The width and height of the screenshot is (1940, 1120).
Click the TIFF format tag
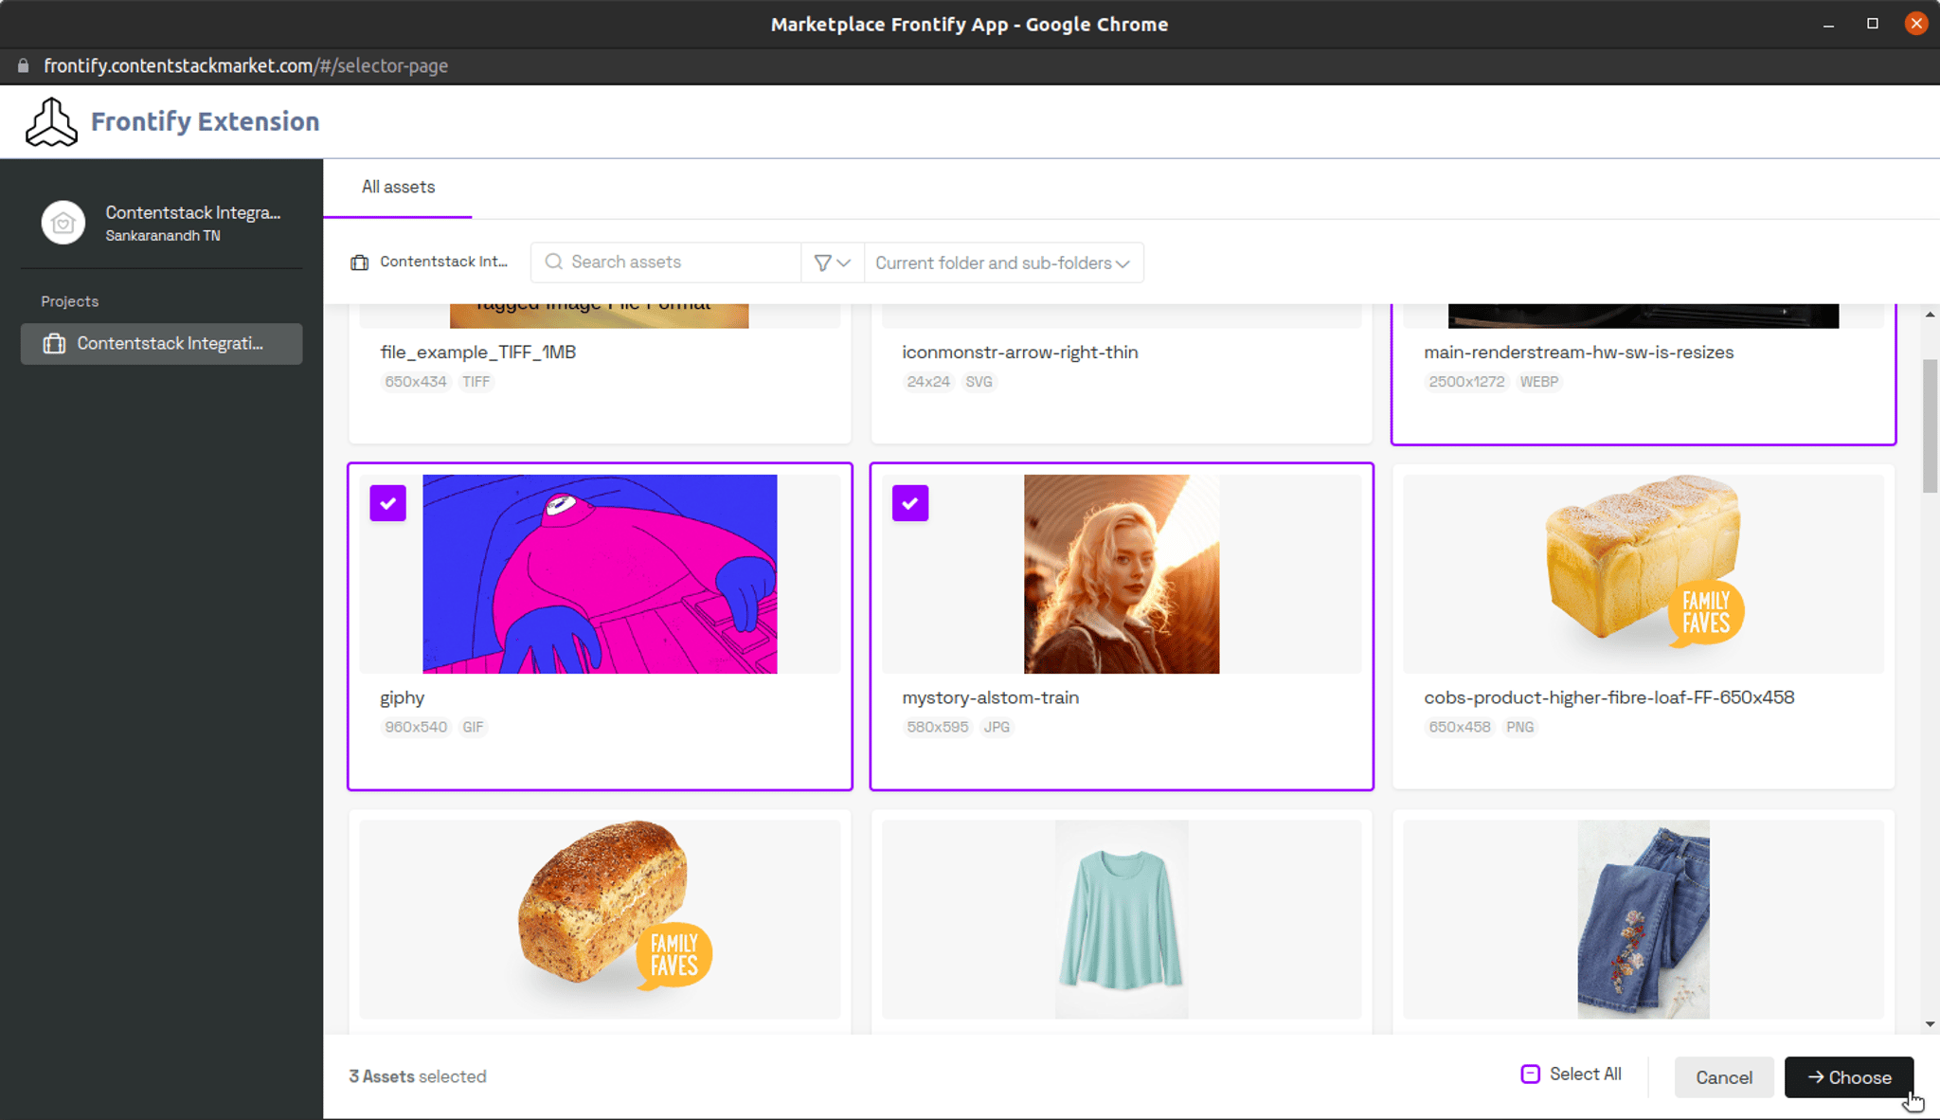tap(476, 382)
